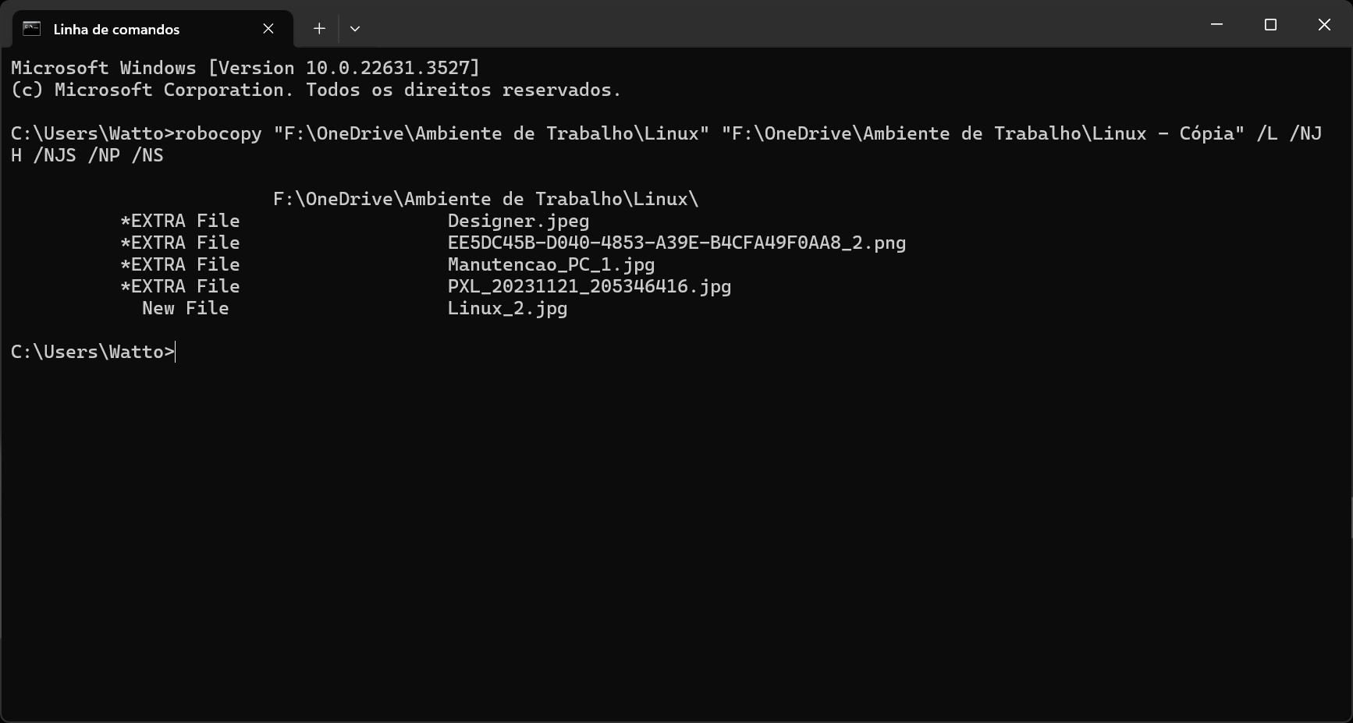The image size is (1353, 723).
Task: Click the Command Prompt icon in the tab
Action: (x=31, y=29)
